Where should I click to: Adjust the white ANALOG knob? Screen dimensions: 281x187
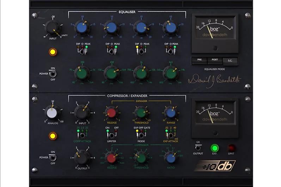[x=52, y=113]
